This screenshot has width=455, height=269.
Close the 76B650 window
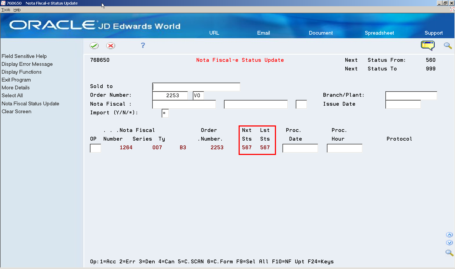pos(451,3)
